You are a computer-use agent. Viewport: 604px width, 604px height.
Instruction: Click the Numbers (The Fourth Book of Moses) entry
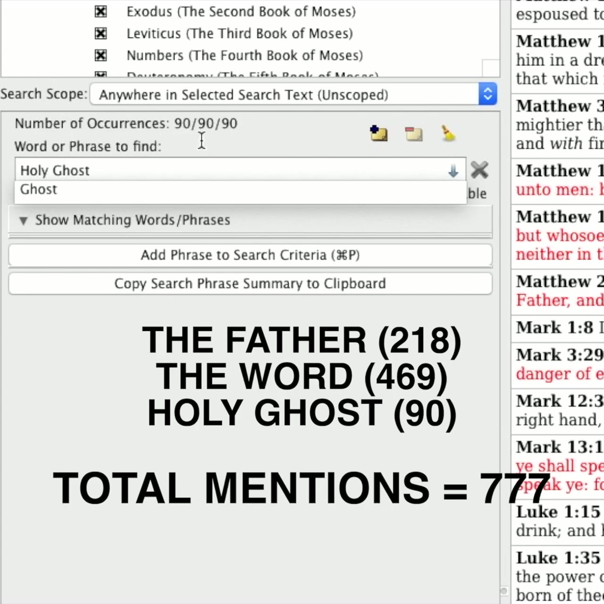click(x=245, y=56)
